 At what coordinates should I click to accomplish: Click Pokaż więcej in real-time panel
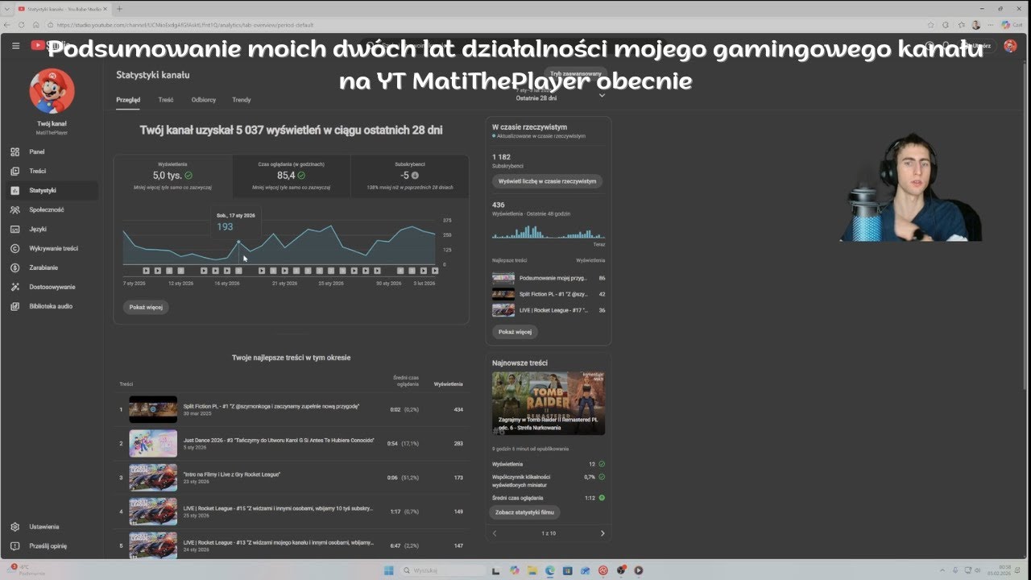(x=515, y=331)
